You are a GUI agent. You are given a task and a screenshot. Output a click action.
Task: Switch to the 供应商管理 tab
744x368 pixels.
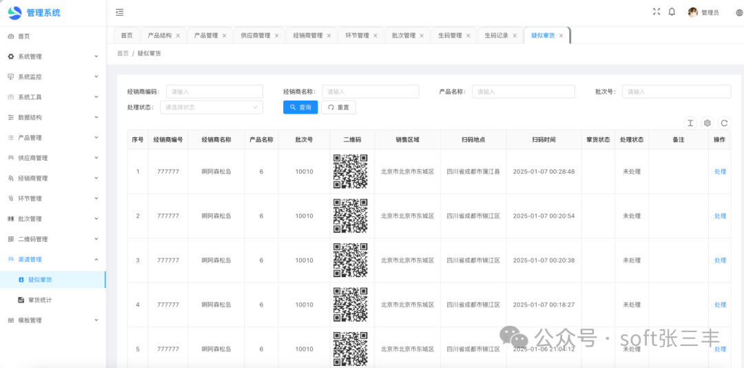[x=255, y=36]
